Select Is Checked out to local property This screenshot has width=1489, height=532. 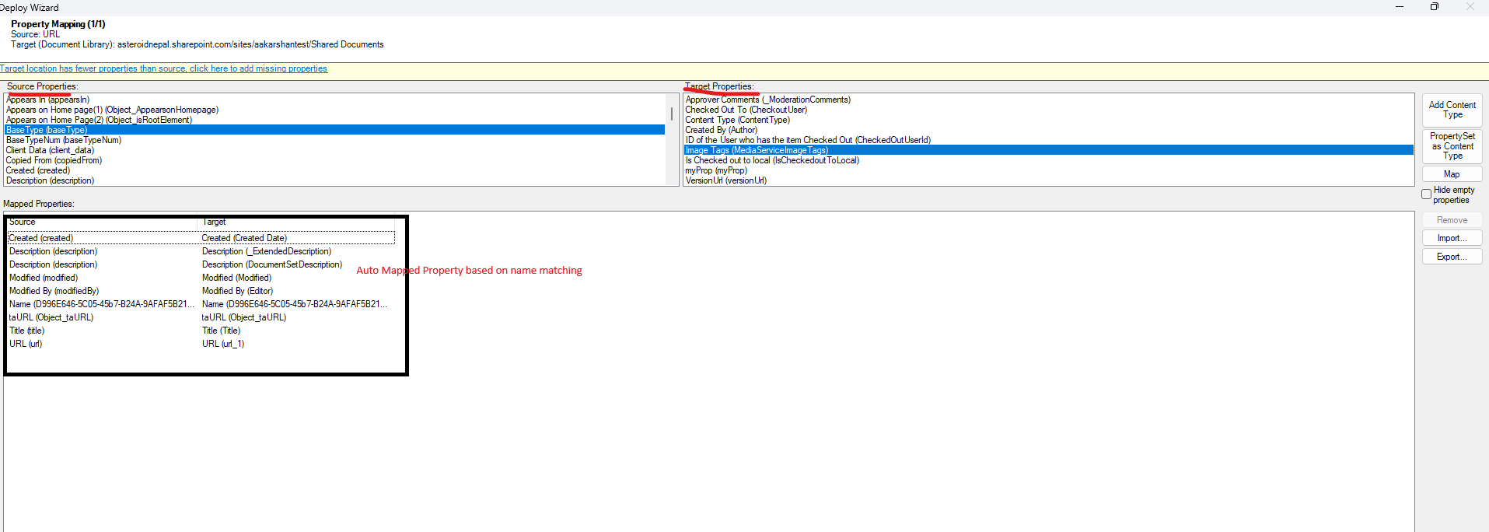pyautogui.click(x=1048, y=160)
